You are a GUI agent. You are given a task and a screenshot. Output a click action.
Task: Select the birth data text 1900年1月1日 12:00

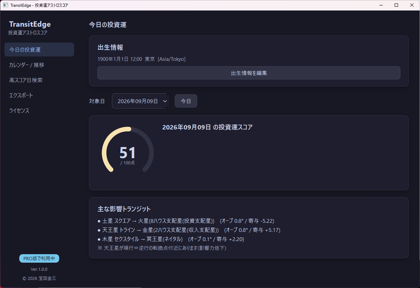pos(120,59)
